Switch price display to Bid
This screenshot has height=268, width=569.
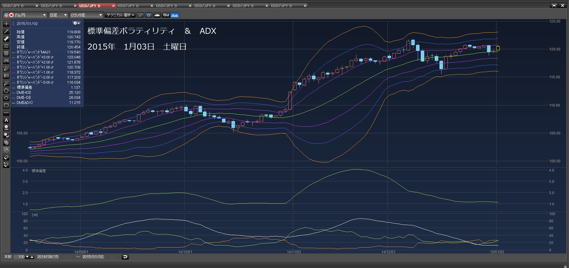point(166,15)
